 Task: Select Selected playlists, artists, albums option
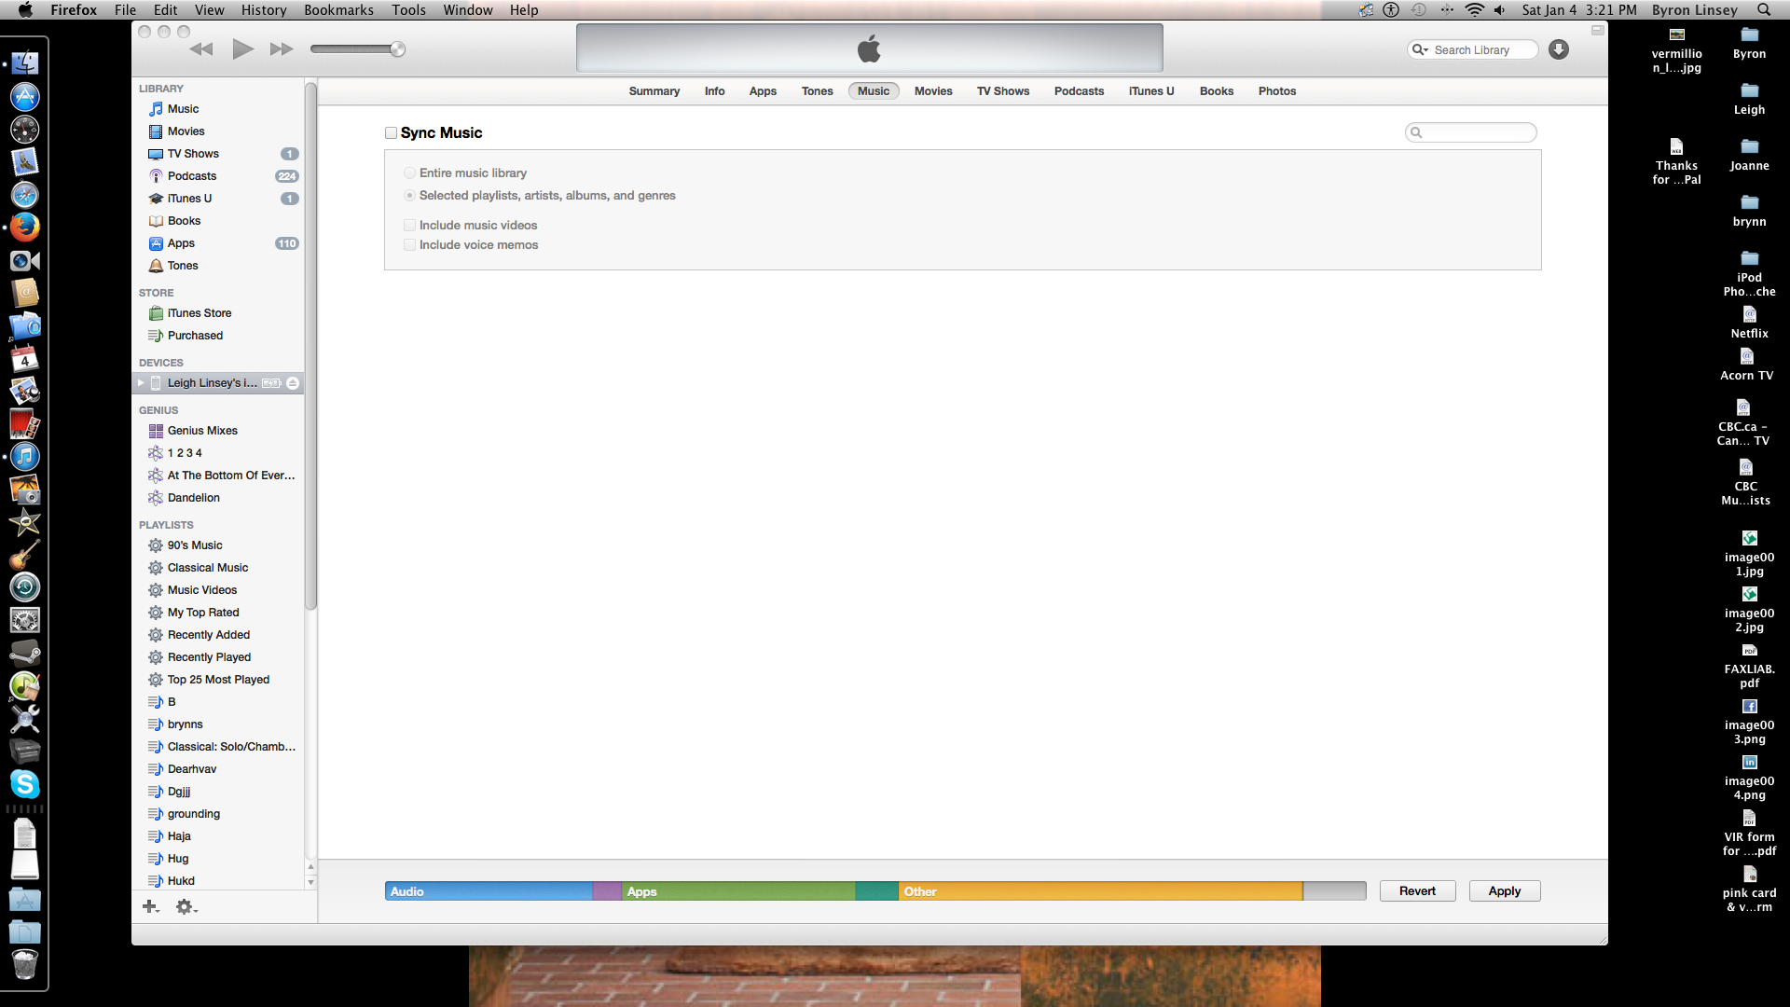[409, 196]
